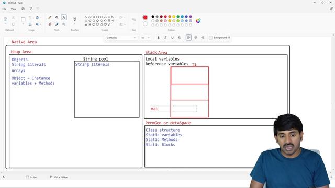Open the View menu
The width and height of the screenshot is (335, 188).
coord(14,9)
